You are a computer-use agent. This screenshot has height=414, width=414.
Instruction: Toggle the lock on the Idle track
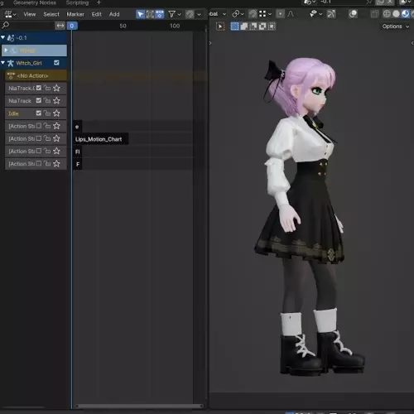[x=47, y=113]
